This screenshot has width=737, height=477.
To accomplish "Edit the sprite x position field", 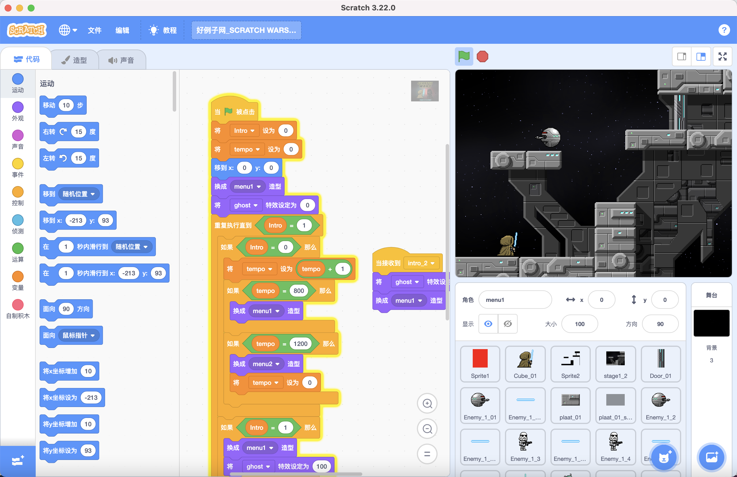I will pyautogui.click(x=601, y=300).
